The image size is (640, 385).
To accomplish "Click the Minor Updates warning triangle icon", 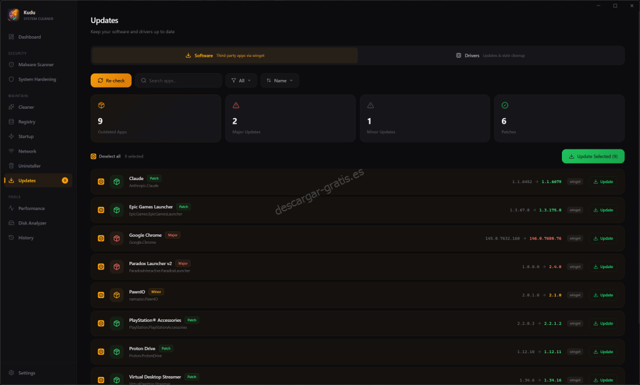I will point(371,106).
